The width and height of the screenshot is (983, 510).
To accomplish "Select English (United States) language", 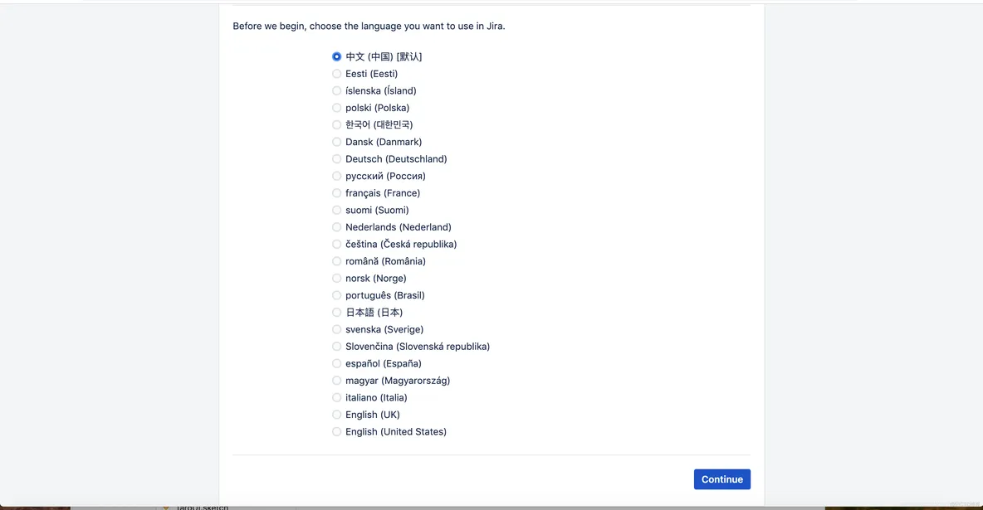I will pos(336,432).
